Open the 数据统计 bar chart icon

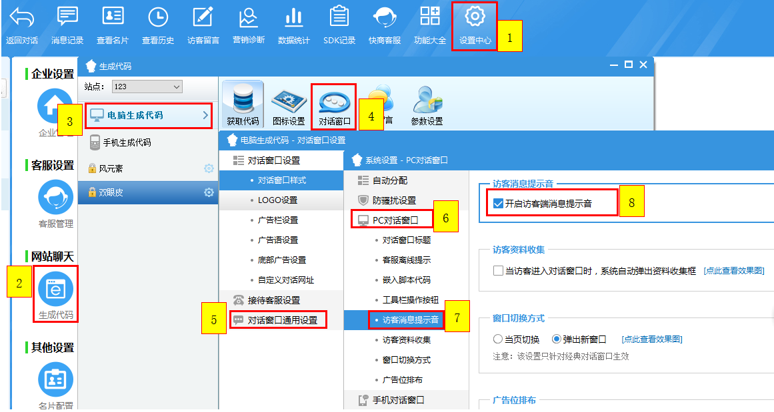(293, 17)
